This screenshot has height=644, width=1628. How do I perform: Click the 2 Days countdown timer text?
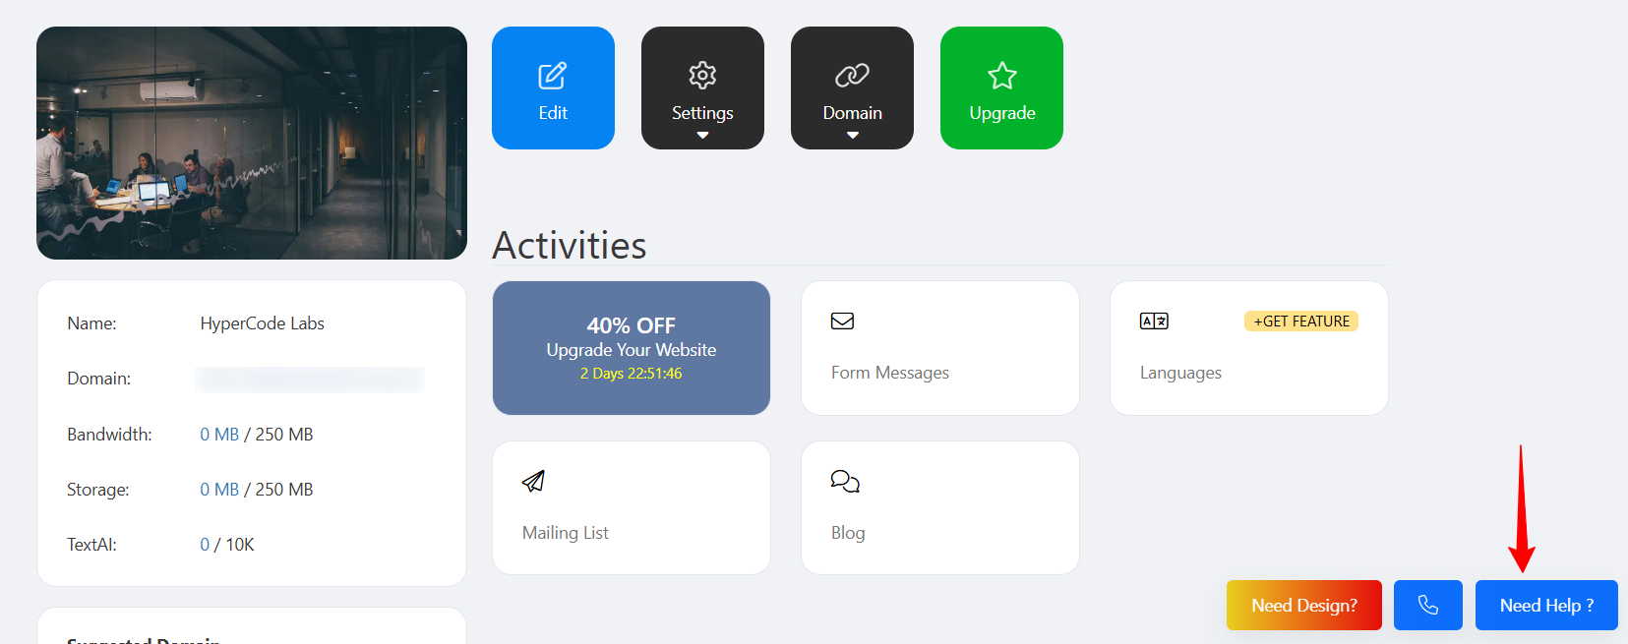(x=631, y=374)
